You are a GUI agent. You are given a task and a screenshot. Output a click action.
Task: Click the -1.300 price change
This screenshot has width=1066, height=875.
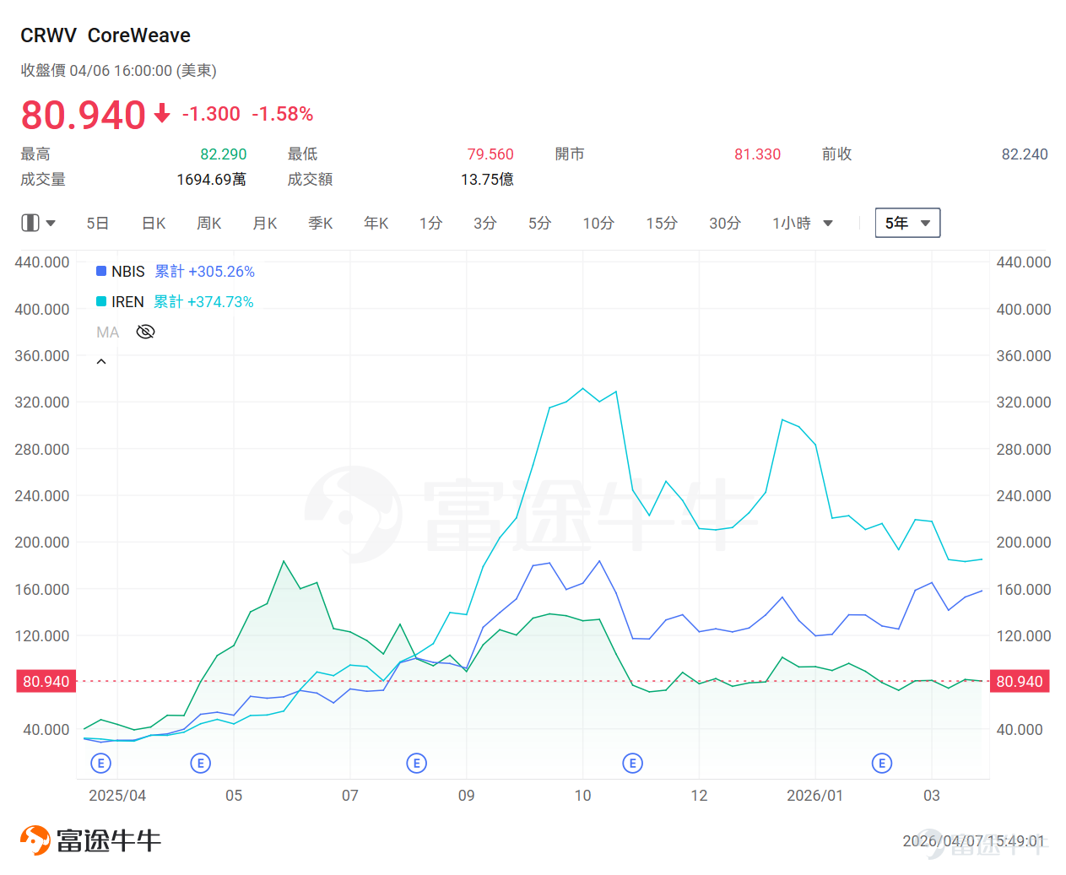[x=211, y=114]
